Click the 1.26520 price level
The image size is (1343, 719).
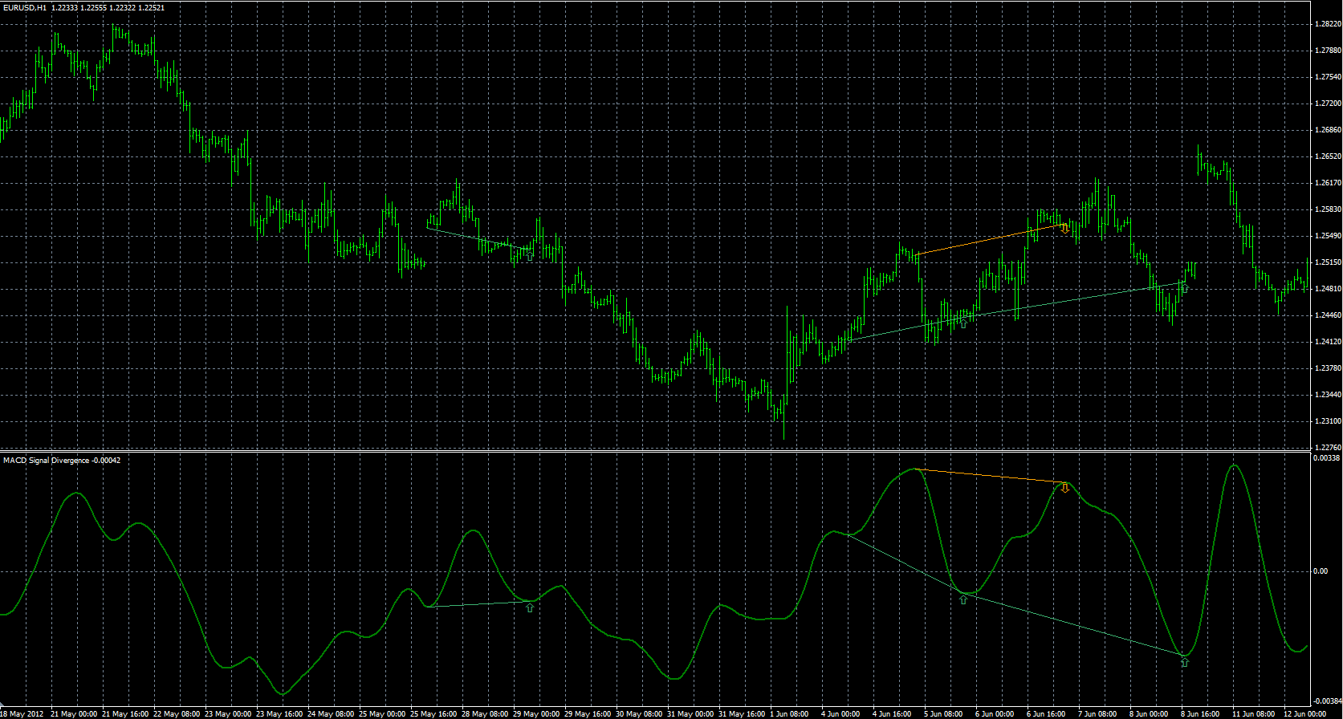[1328, 156]
